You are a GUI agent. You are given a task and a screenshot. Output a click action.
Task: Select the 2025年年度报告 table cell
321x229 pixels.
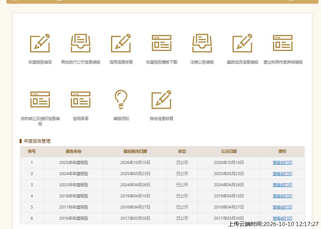point(74,162)
